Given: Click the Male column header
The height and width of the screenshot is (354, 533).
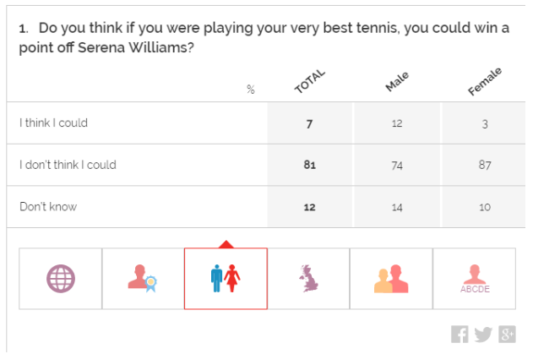Looking at the screenshot, I should point(397,82).
